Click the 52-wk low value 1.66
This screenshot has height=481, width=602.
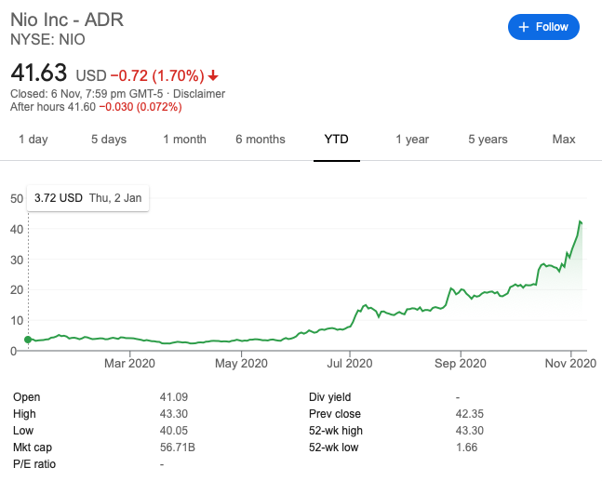[466, 448]
